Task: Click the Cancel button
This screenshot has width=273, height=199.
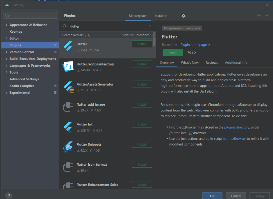Action: click(236, 196)
